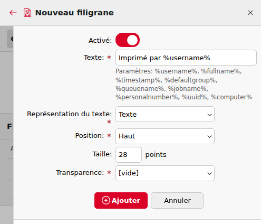This screenshot has height=224, width=261.
Task: Open the Position dropdown set to Haut
Action: pos(165,136)
